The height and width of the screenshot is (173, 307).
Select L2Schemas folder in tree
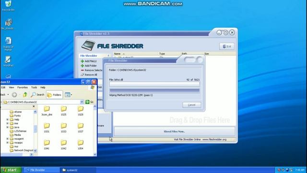[x=18, y=131]
